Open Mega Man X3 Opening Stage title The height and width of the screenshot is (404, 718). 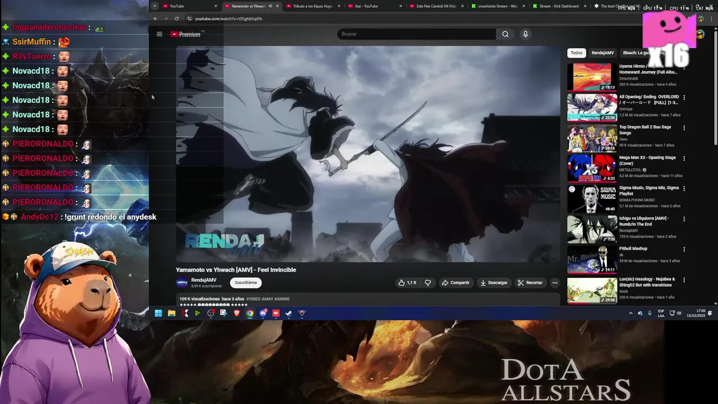click(x=647, y=160)
